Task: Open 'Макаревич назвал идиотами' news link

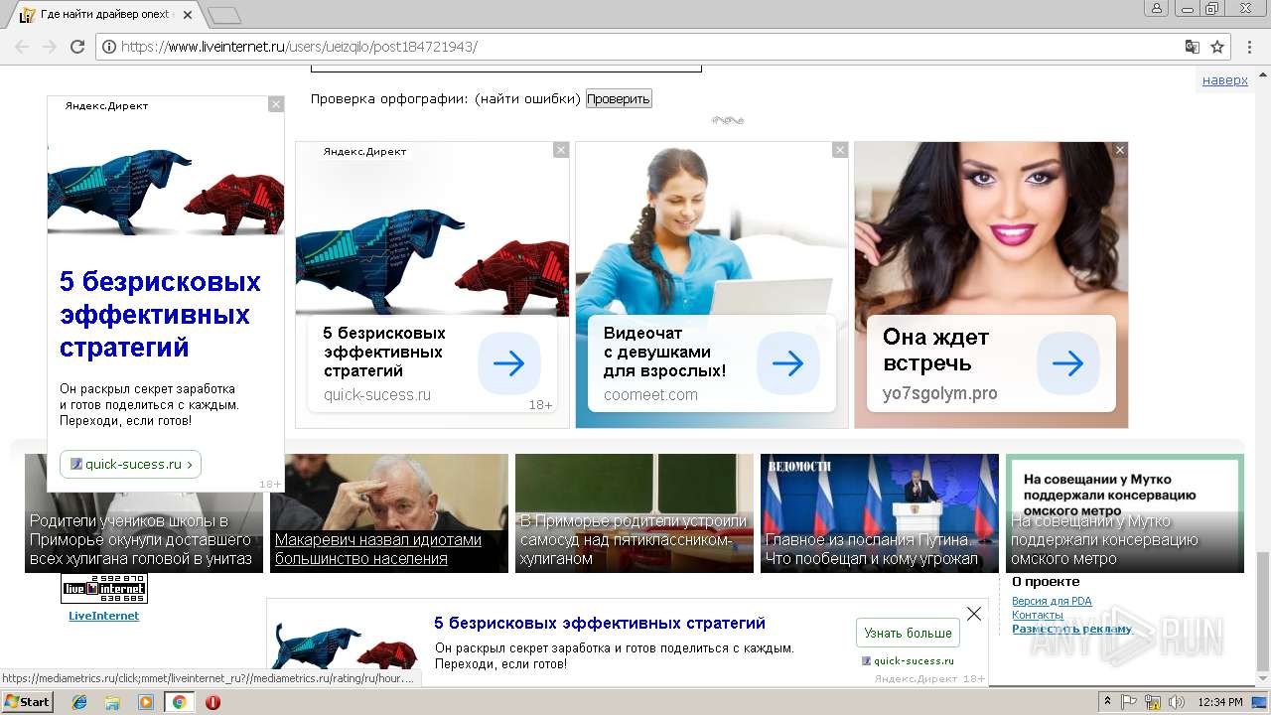Action: click(x=378, y=549)
